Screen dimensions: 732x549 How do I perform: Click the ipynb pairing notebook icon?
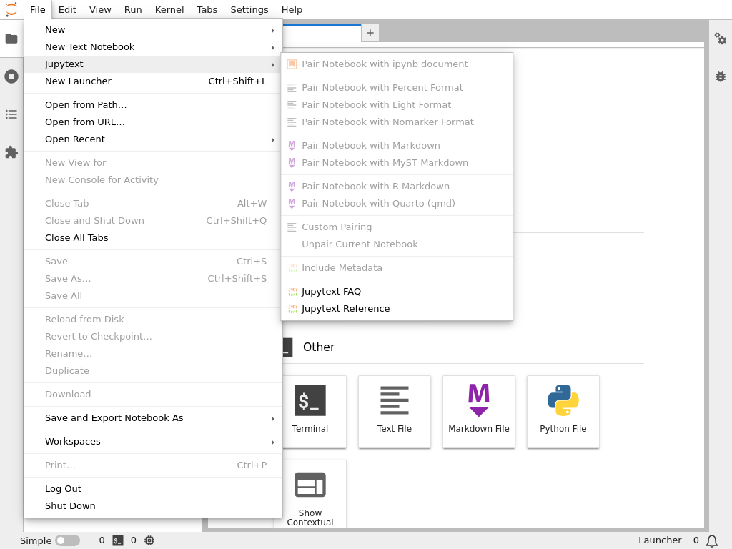click(x=292, y=64)
